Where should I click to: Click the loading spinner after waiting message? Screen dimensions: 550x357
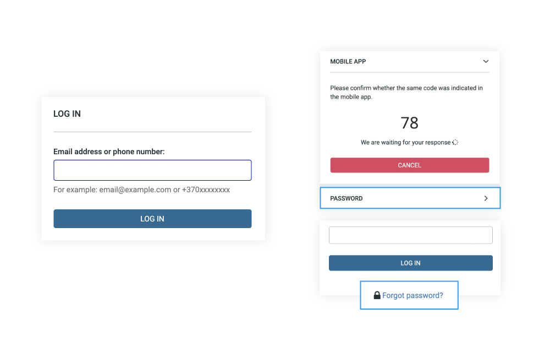click(x=455, y=142)
